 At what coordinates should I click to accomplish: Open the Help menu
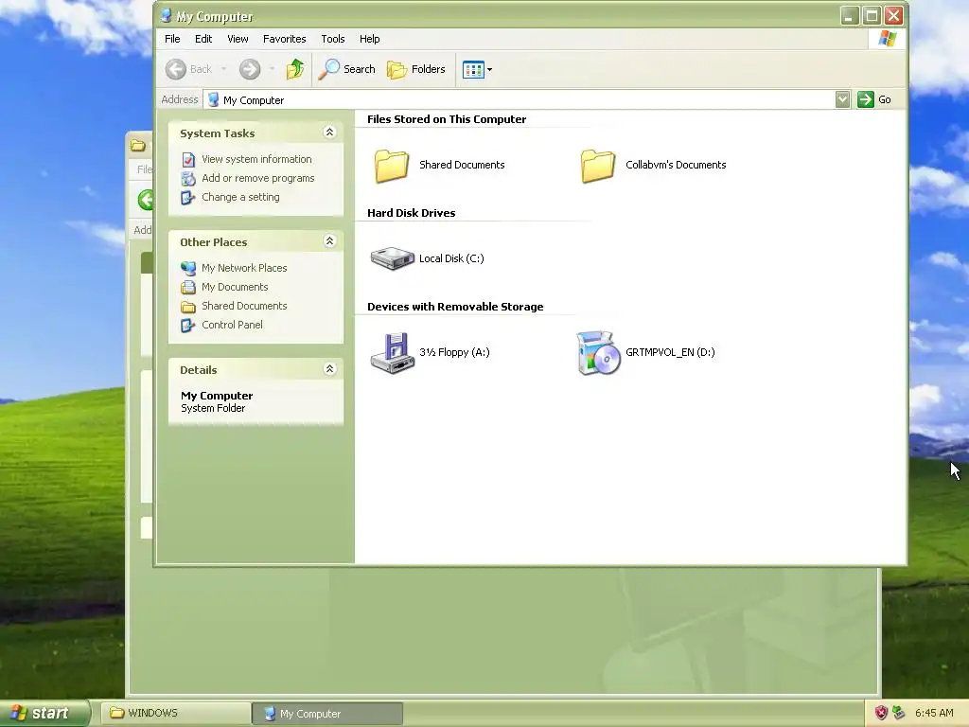click(370, 39)
